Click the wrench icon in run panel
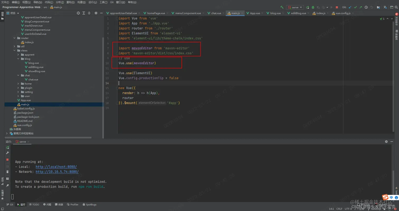The width and height of the screenshot is (399, 211). 8,153
